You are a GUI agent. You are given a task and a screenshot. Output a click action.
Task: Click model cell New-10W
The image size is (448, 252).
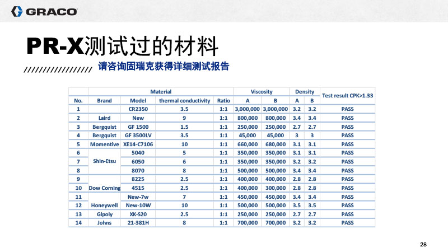[138, 206]
